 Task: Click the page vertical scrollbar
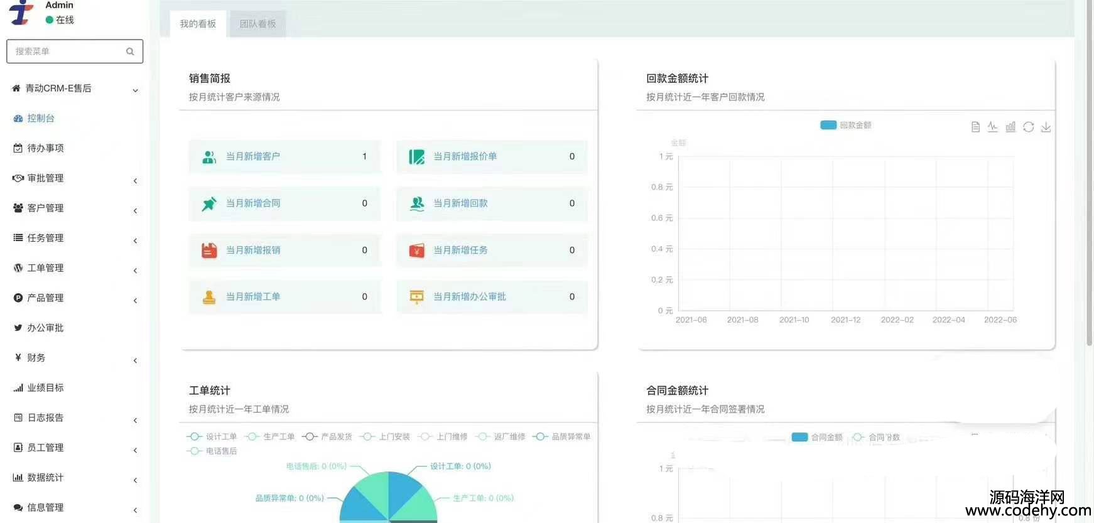(1089, 173)
